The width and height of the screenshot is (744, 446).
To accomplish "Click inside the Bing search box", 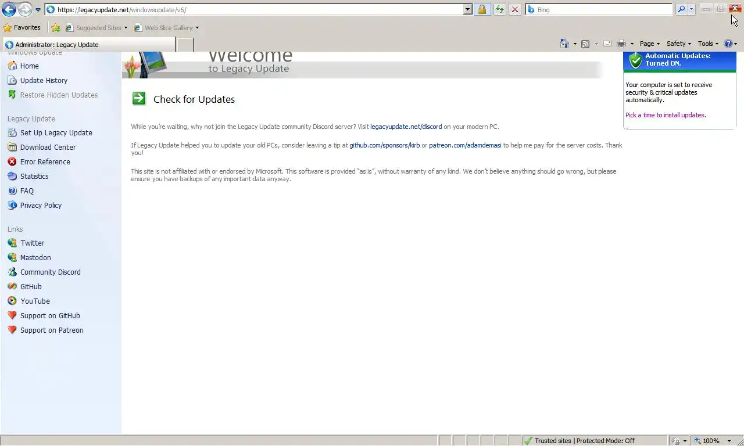I will point(599,9).
